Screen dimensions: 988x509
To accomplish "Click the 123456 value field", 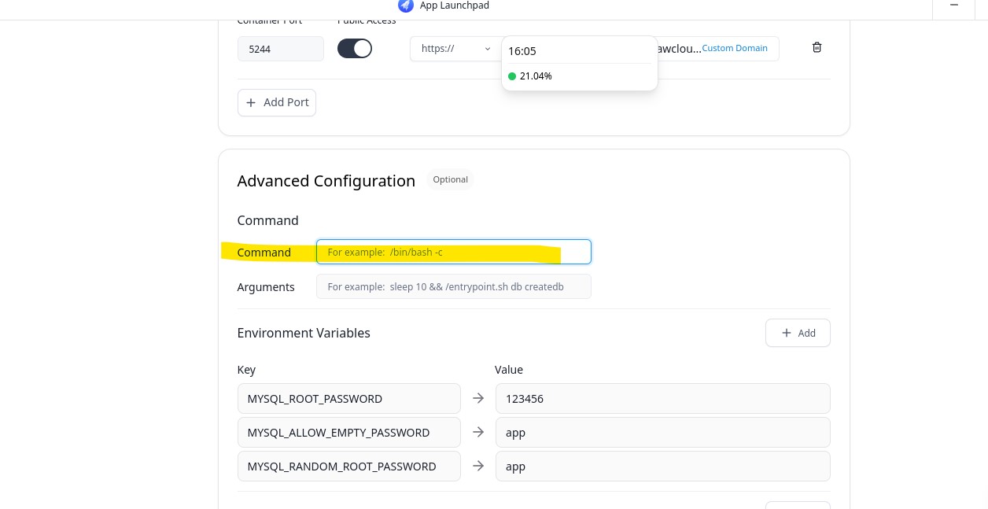I will pos(662,399).
